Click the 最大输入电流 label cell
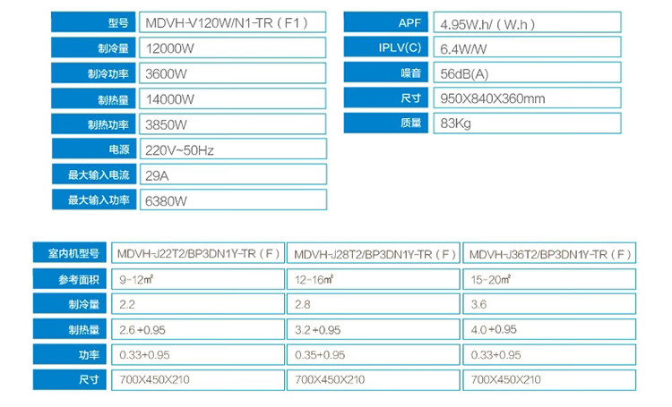The width and height of the screenshot is (672, 407). coord(94,174)
